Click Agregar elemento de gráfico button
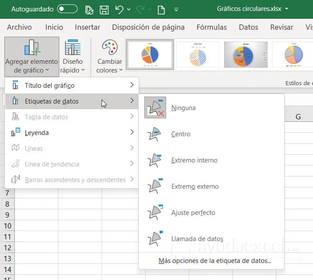Image resolution: width=313 pixels, height=280 pixels. click(x=32, y=57)
